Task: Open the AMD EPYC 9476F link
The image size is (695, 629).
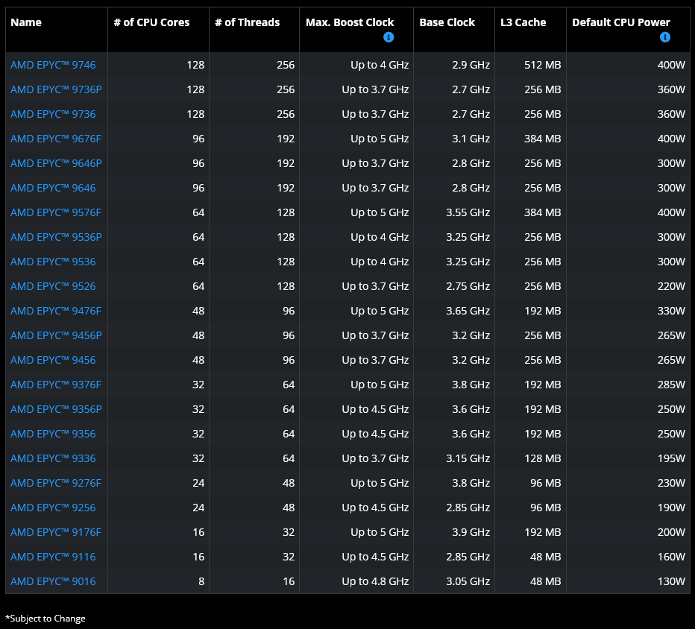Action: (x=55, y=311)
